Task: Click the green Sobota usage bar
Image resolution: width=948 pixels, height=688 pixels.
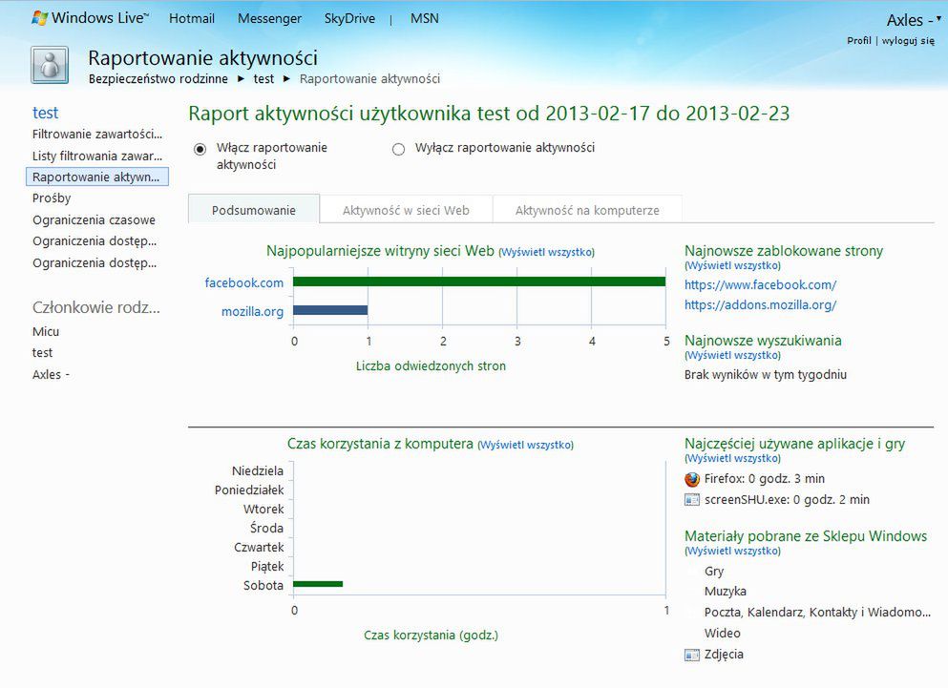Action: pyautogui.click(x=318, y=584)
